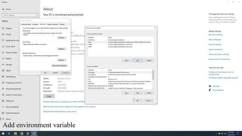
Task: Open Performance Settings button
Action: (62, 38)
